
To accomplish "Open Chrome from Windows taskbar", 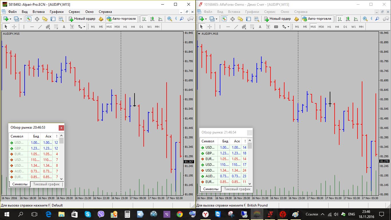I will (180, 214).
